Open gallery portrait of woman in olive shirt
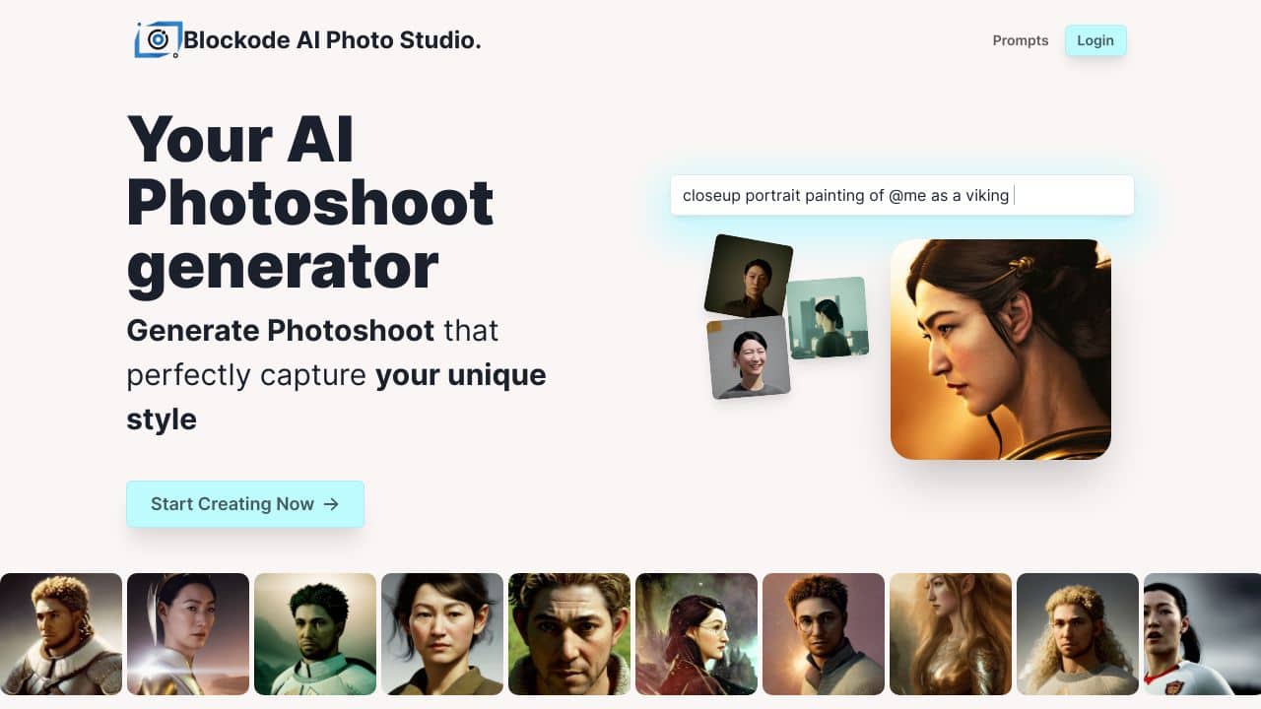The height and width of the screenshot is (709, 1261). click(x=442, y=634)
